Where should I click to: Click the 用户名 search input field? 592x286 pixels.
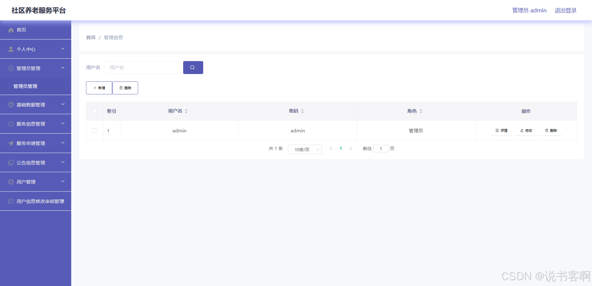click(x=142, y=67)
